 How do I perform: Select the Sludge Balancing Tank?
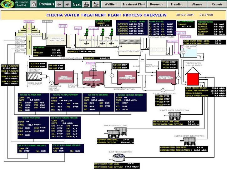pos(127,78)
